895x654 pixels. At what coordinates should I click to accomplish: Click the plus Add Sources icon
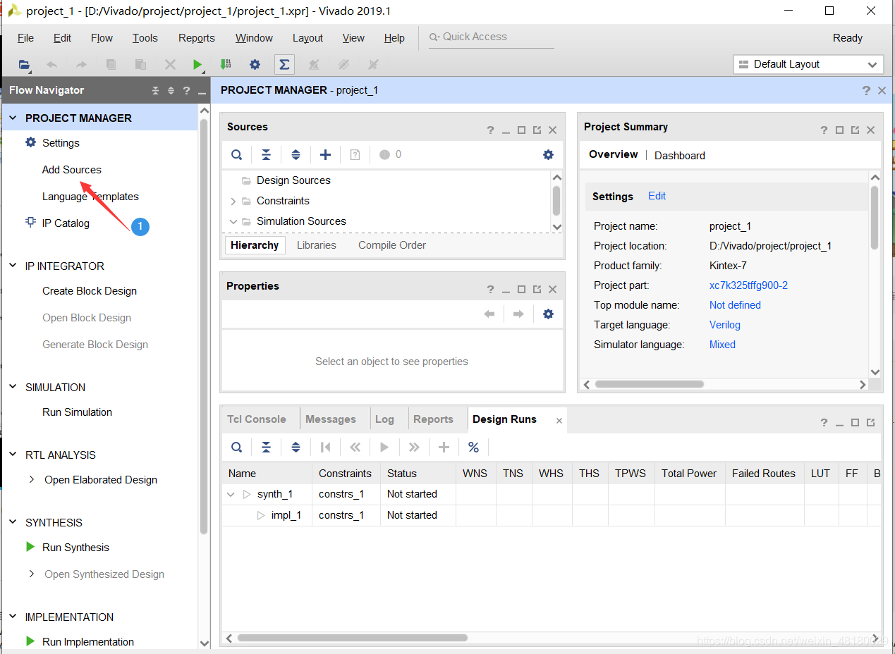coord(325,155)
